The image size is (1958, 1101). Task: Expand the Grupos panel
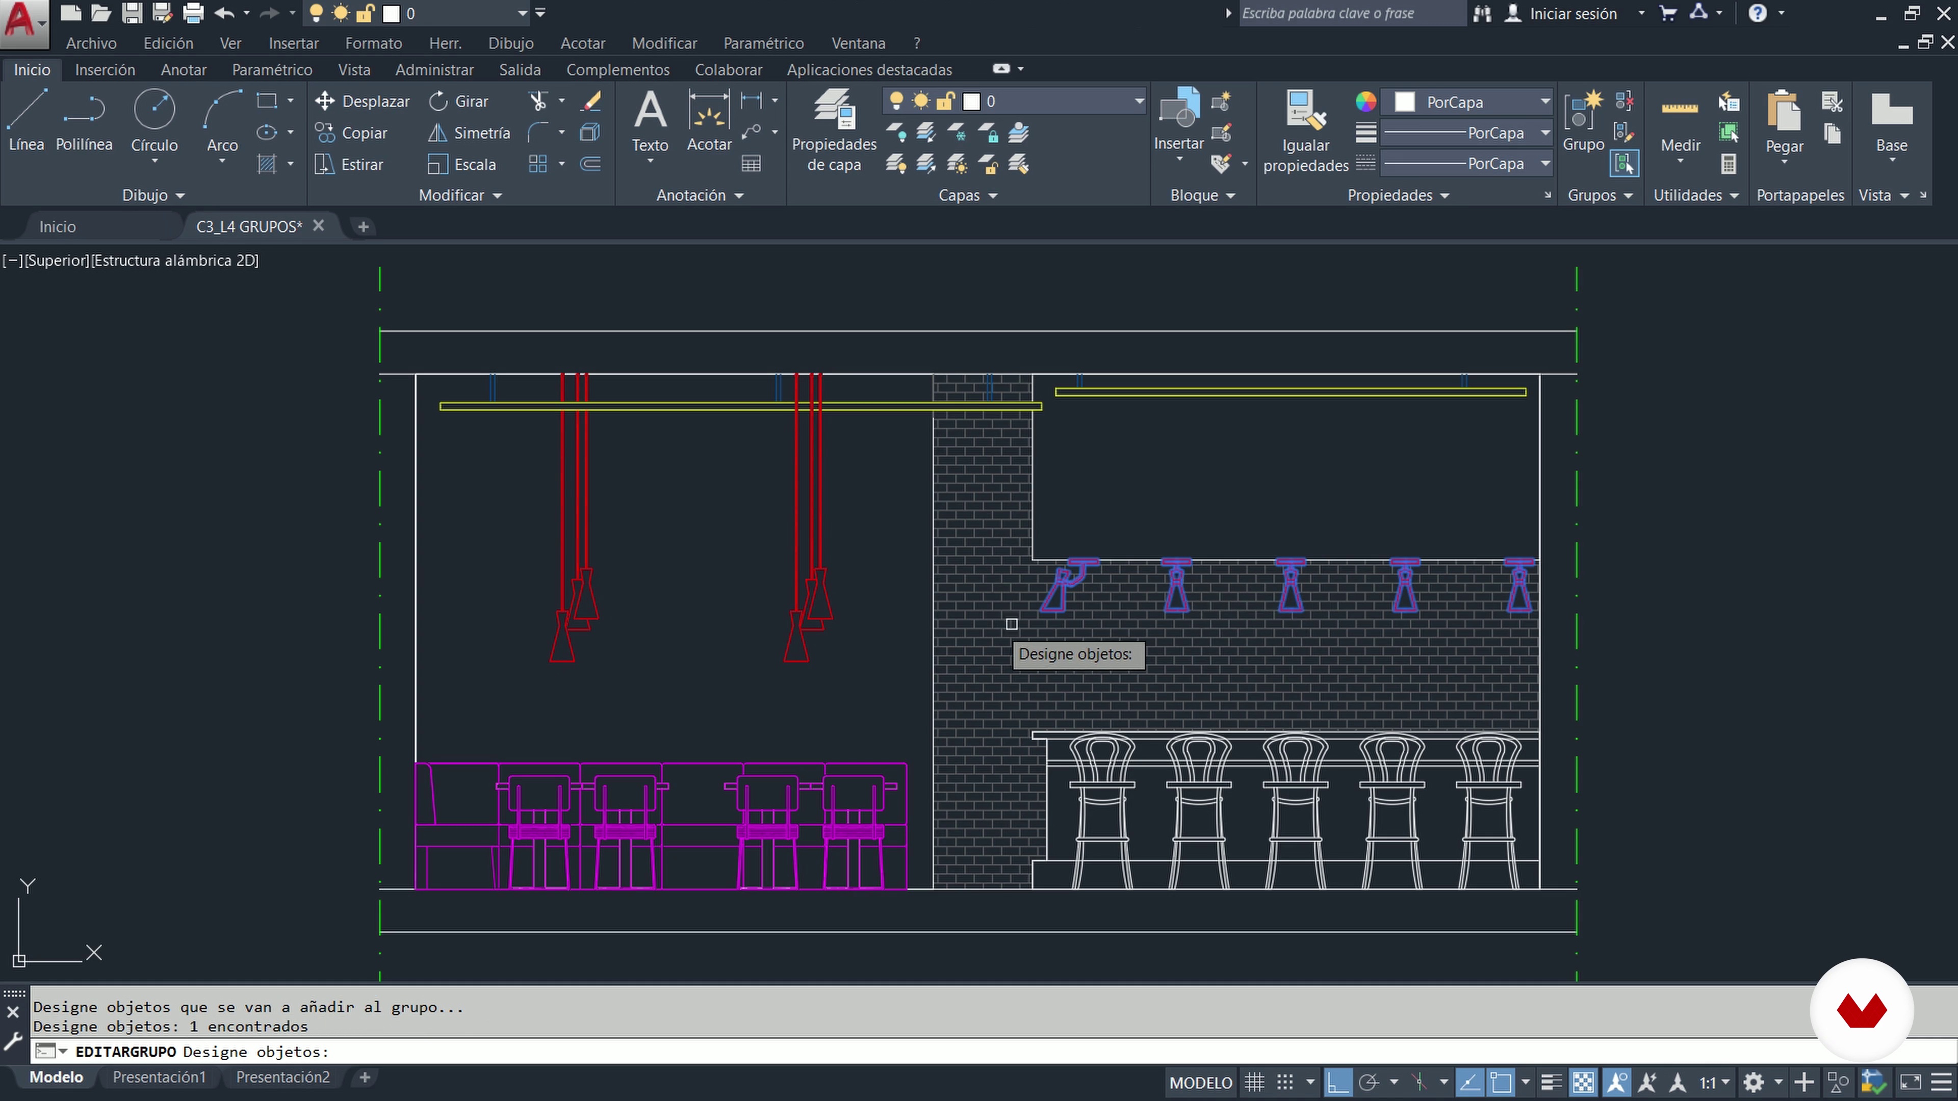click(x=1600, y=195)
